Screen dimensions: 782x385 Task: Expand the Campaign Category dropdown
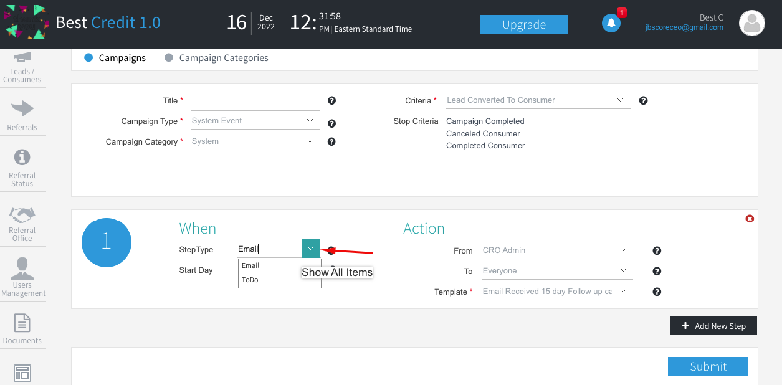click(310, 141)
